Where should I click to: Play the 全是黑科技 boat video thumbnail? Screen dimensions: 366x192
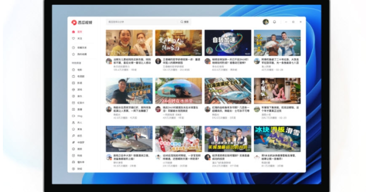click(x=129, y=91)
